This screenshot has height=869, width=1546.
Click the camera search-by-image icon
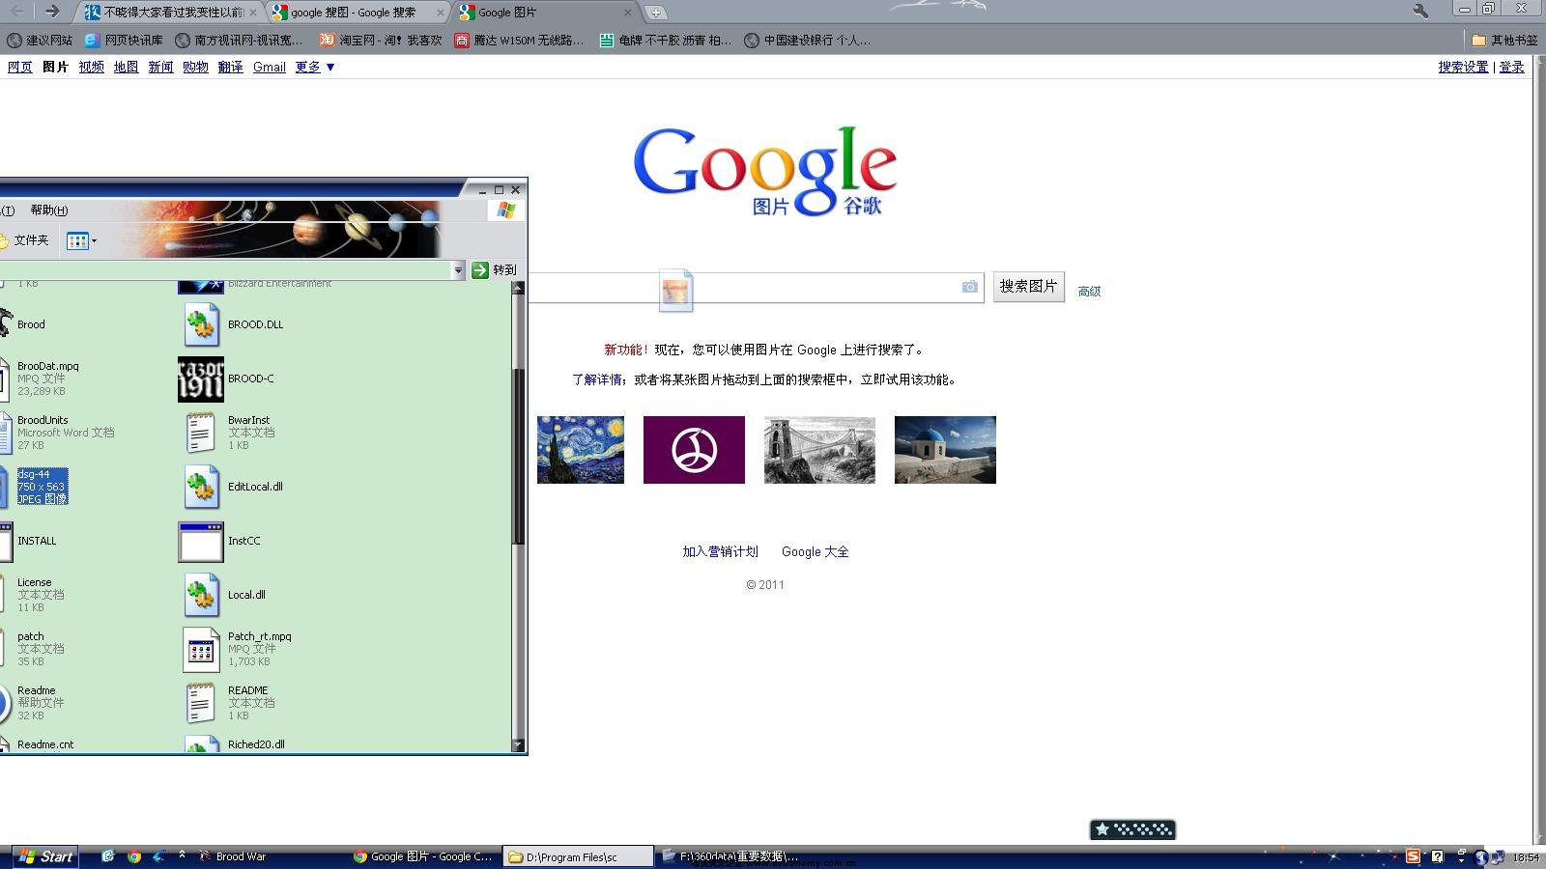click(x=969, y=287)
